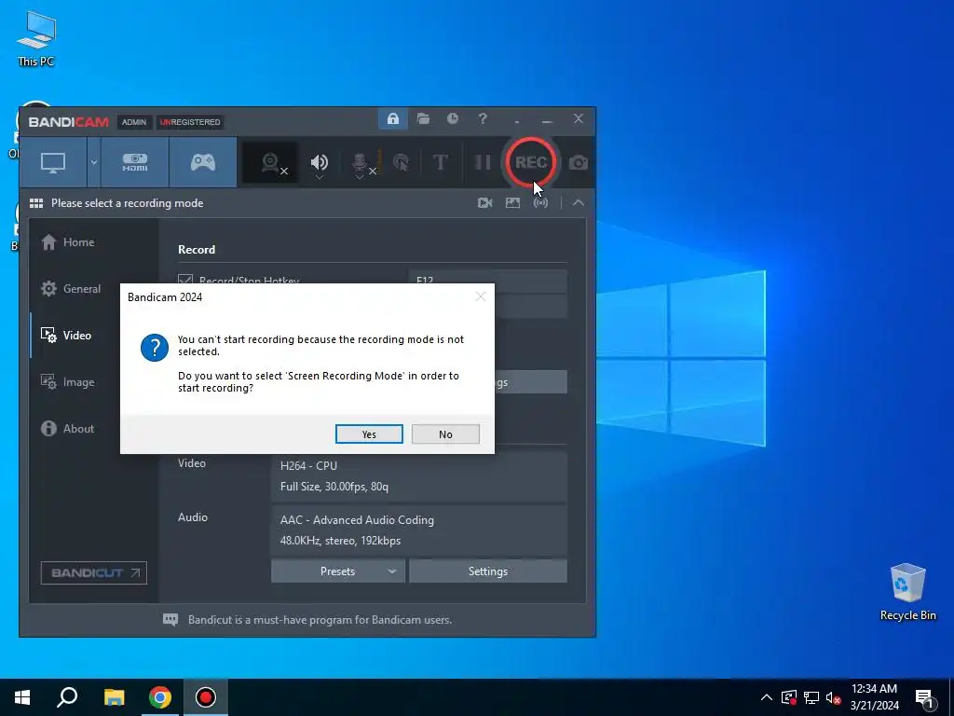Click the camera screenshot capture icon
The height and width of the screenshot is (716, 954).
coord(578,162)
